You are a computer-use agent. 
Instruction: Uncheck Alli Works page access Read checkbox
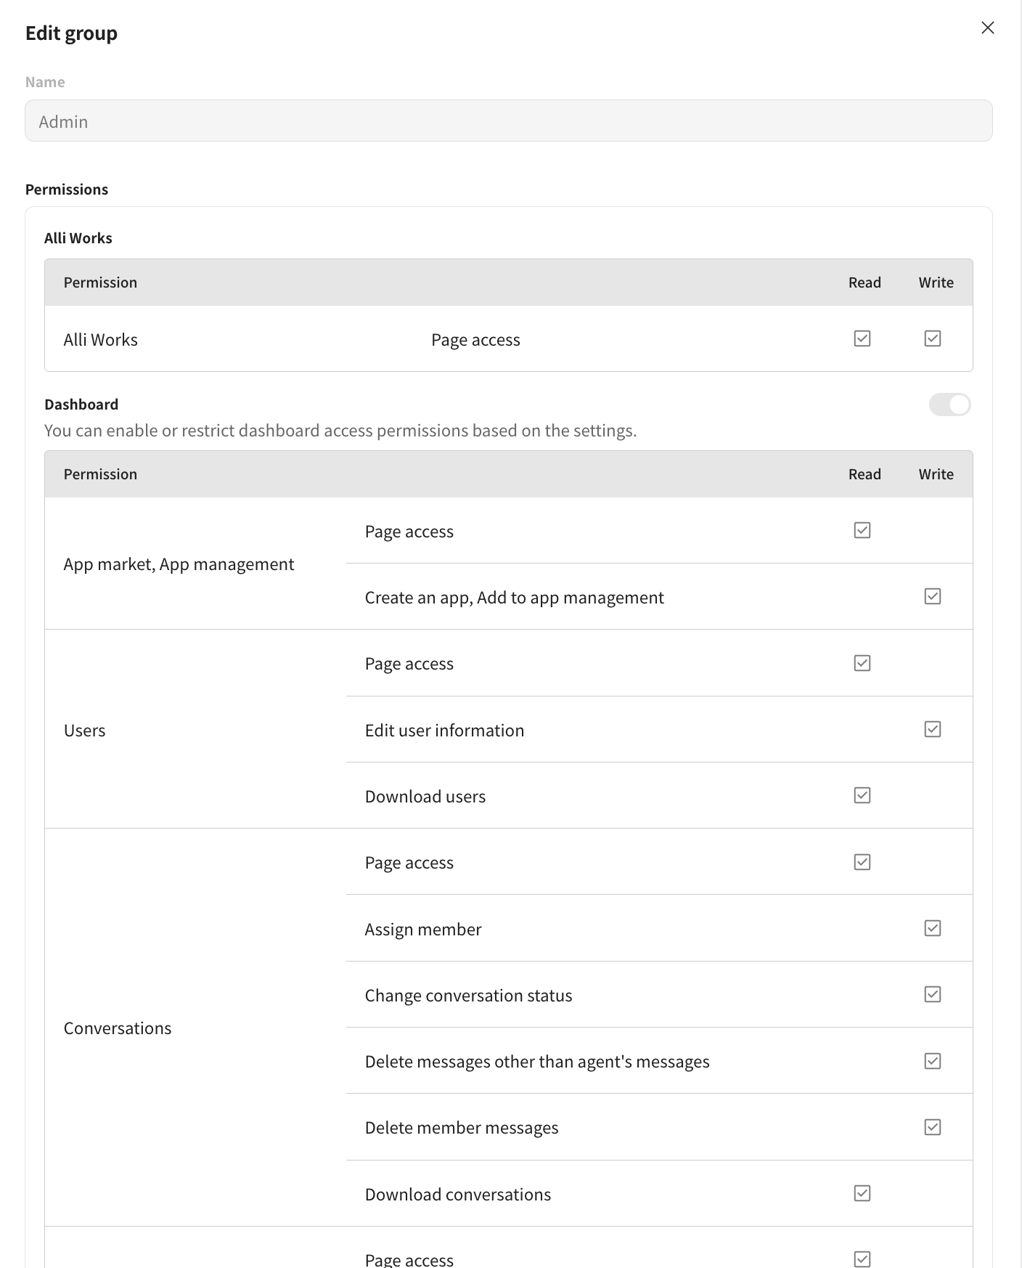pyautogui.click(x=862, y=338)
